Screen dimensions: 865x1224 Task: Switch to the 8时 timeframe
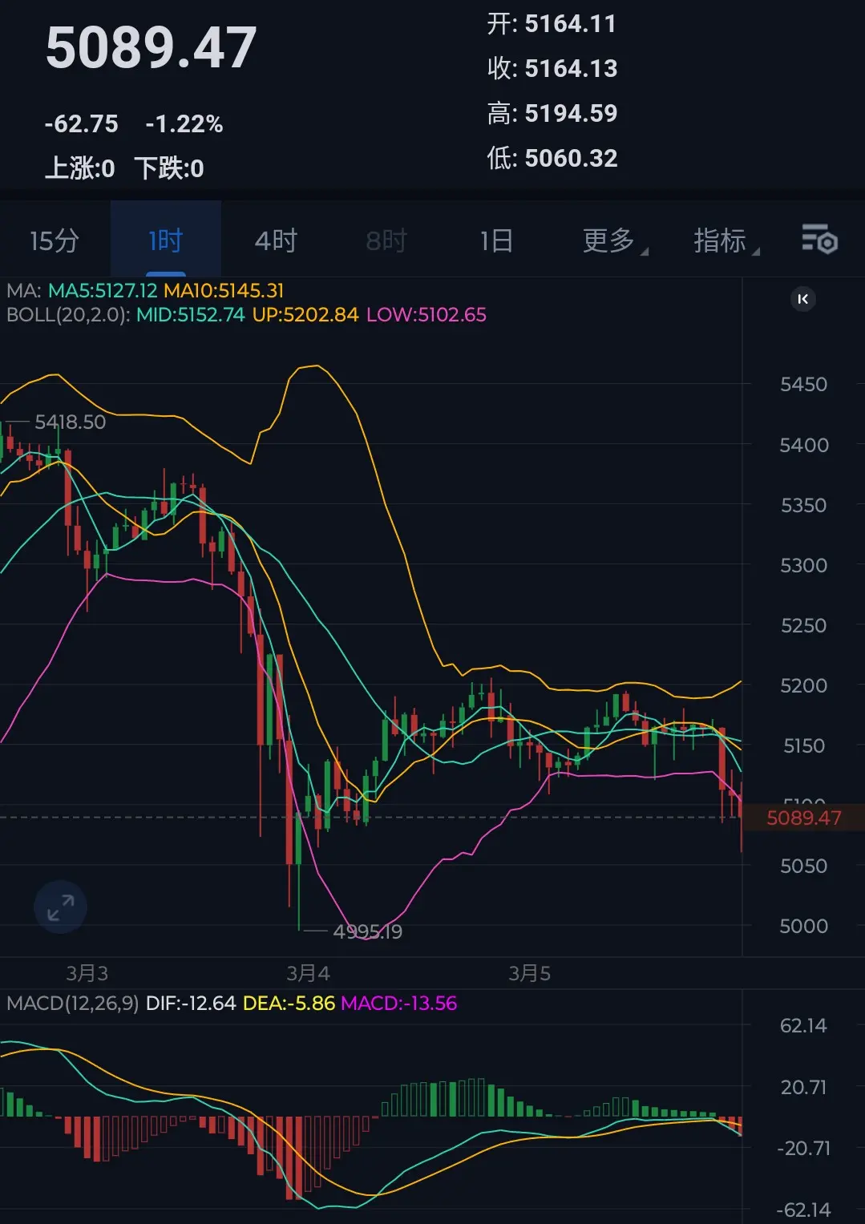386,240
